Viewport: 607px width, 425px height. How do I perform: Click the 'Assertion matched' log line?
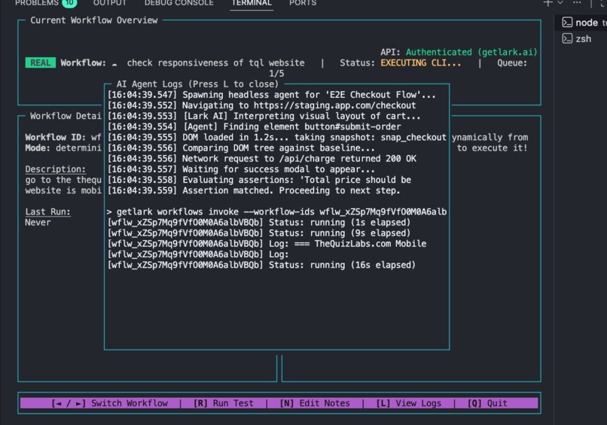click(x=254, y=190)
